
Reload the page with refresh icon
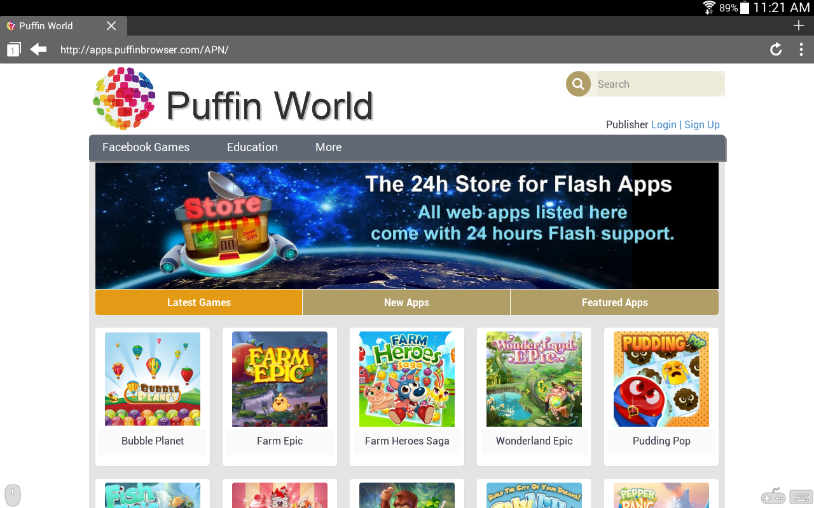(x=776, y=50)
